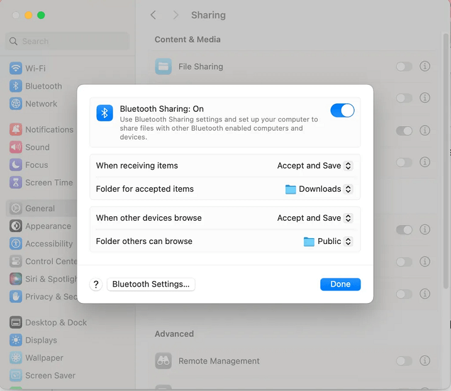Select Bluetooth icon in the sidebar
451x391 pixels.
coord(16,86)
